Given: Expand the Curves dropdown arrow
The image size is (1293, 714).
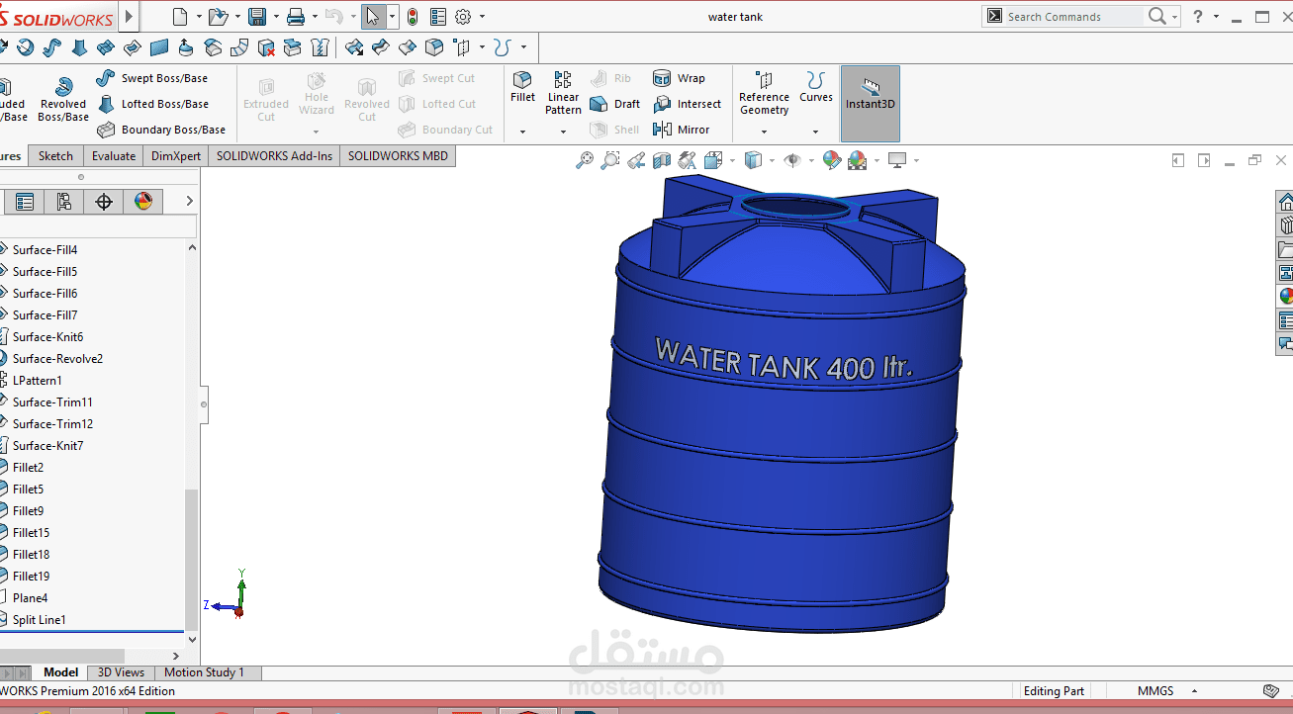Looking at the screenshot, I should click(816, 132).
